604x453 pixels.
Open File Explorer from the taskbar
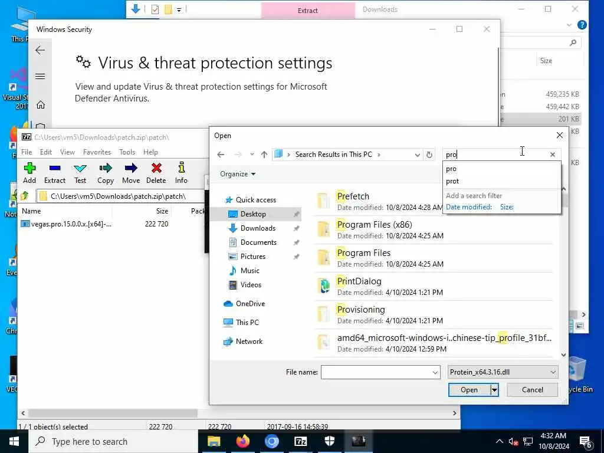214,441
